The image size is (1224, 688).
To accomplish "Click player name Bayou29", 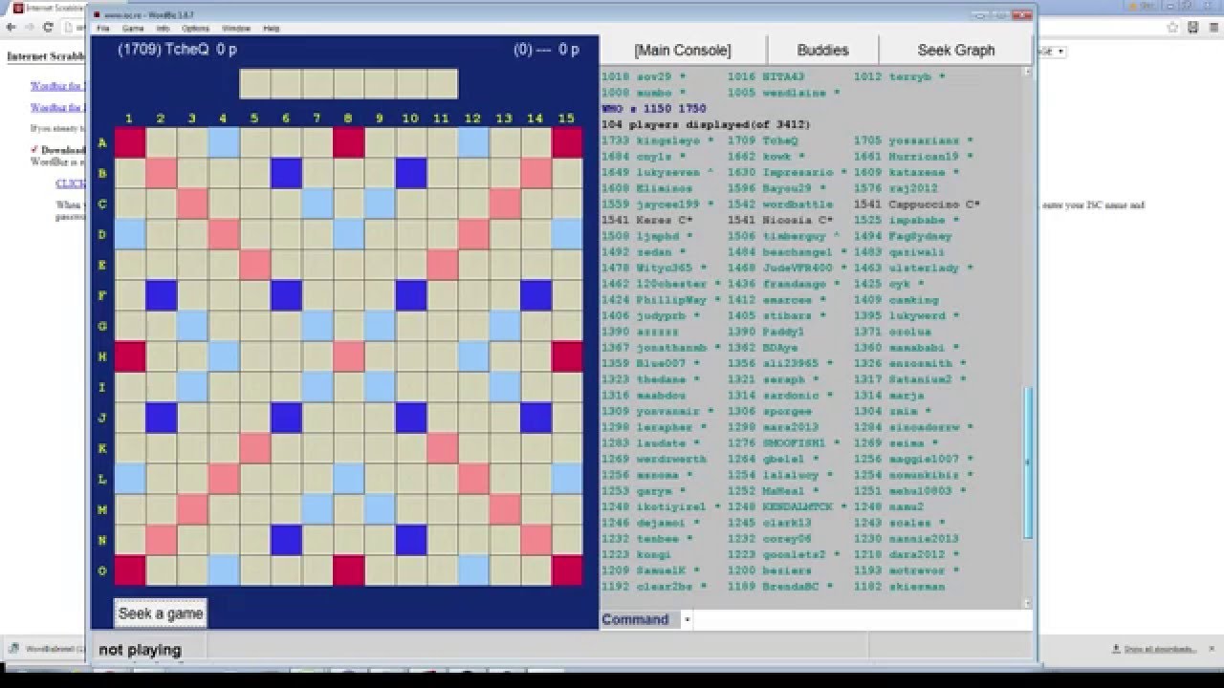I will pos(788,188).
